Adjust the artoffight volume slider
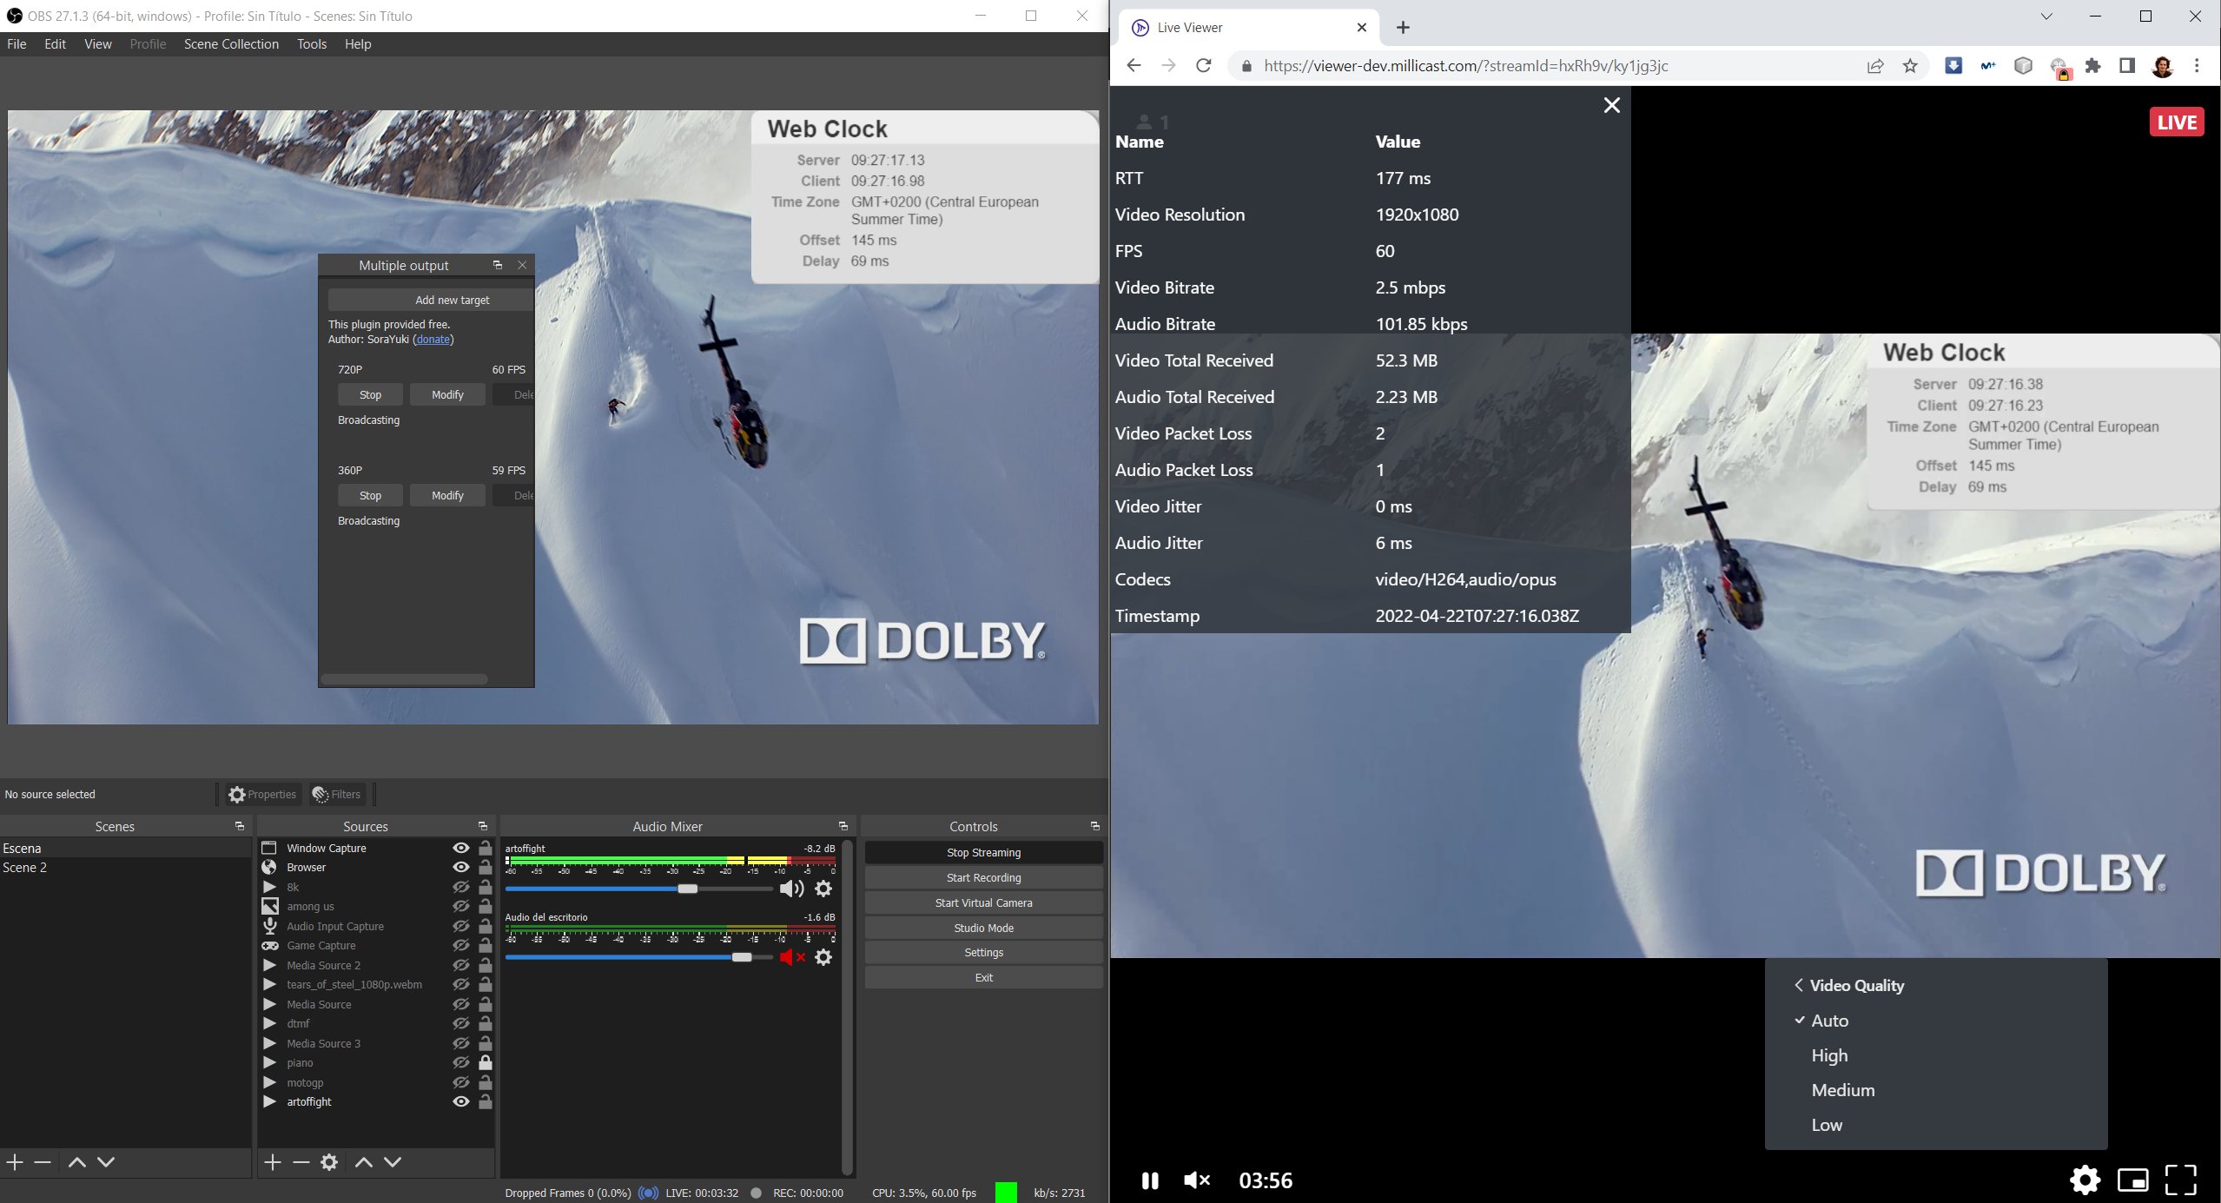This screenshot has height=1203, width=2221. [x=687, y=889]
